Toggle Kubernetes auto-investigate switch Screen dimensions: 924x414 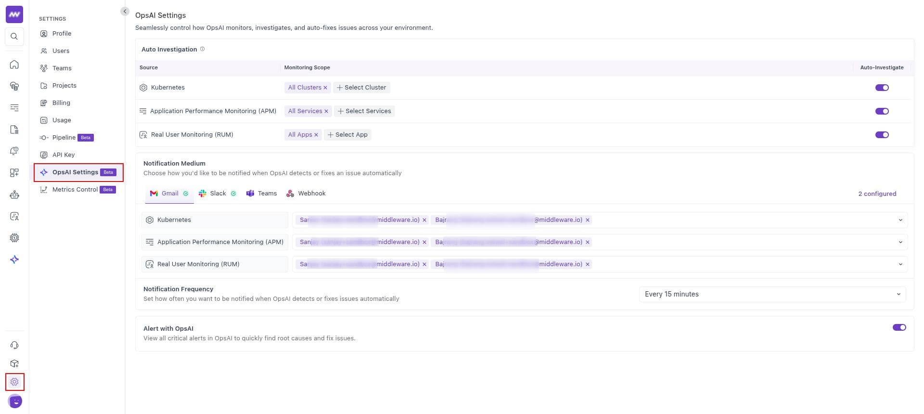tap(882, 88)
